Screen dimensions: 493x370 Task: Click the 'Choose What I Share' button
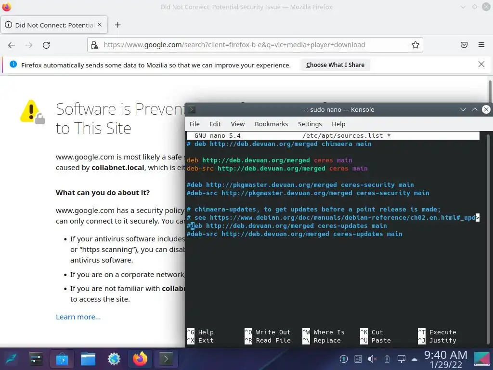point(335,65)
